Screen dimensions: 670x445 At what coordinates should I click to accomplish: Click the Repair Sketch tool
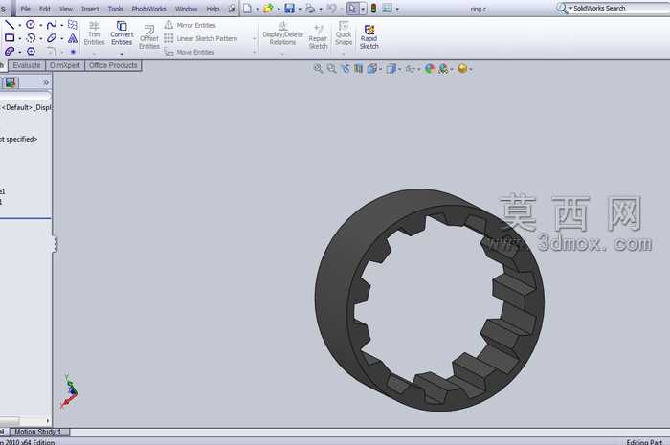(318, 36)
